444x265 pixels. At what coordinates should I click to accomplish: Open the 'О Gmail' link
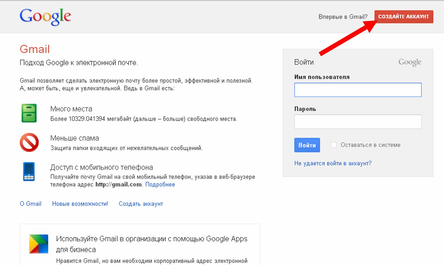pos(31,204)
